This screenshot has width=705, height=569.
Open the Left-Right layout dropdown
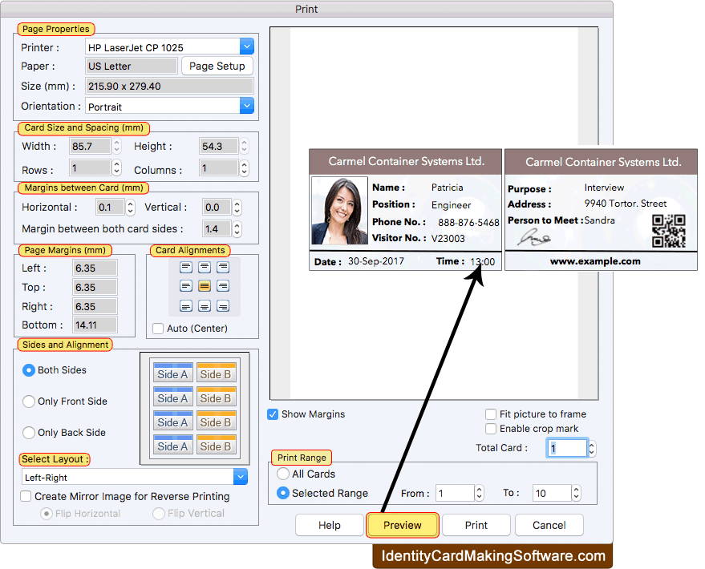[x=241, y=477]
